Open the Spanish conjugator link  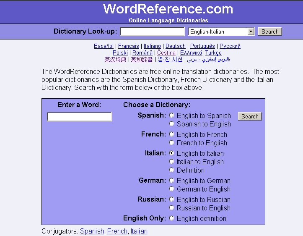pos(92,231)
